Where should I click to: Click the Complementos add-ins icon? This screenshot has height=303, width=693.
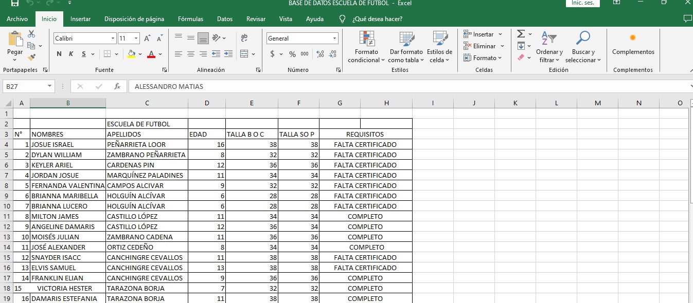633,38
